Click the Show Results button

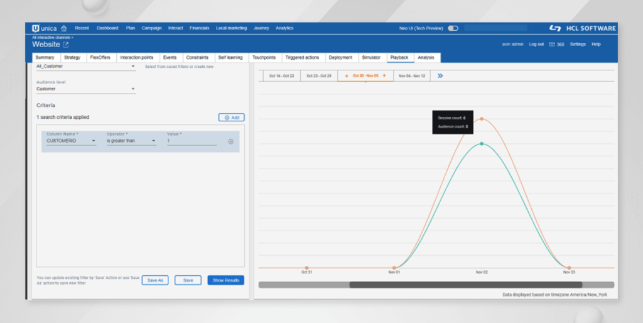coord(225,280)
